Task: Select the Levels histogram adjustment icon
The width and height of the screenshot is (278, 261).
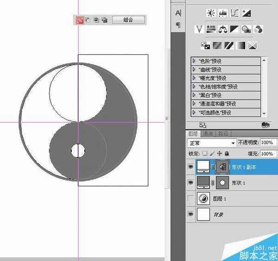Action: [223, 13]
